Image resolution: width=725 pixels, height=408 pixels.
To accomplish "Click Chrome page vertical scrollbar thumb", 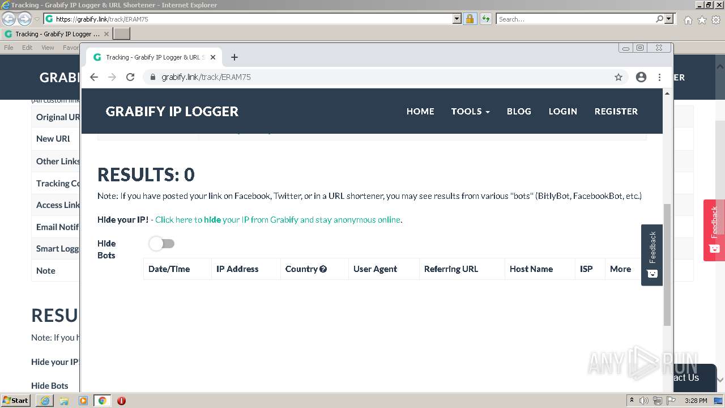I will pos(667,265).
